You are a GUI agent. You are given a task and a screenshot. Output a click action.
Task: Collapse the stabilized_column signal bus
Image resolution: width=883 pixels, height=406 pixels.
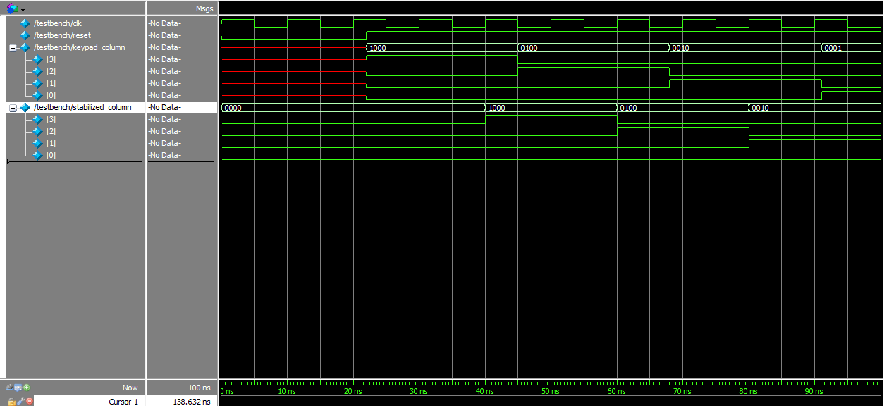point(13,108)
